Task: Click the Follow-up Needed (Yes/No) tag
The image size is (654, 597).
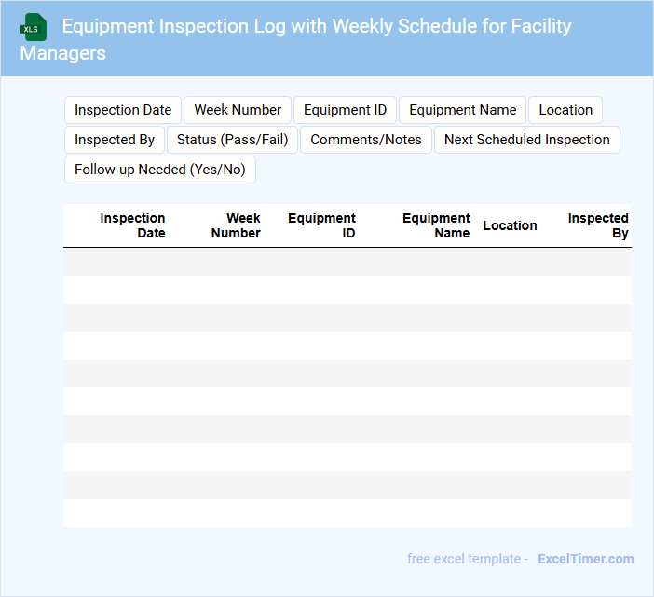Action: (159, 170)
